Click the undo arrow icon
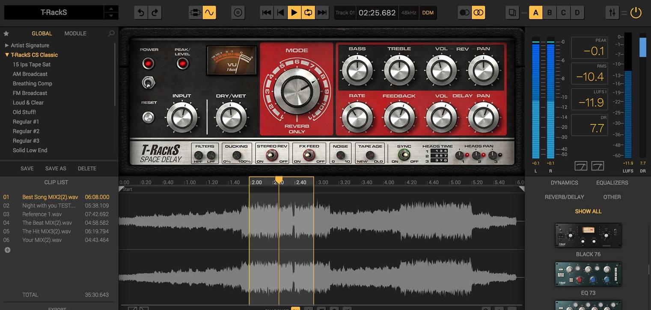 click(x=141, y=13)
